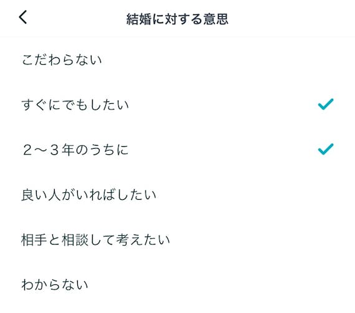Tap the text わからない at the bottom

click(55, 284)
